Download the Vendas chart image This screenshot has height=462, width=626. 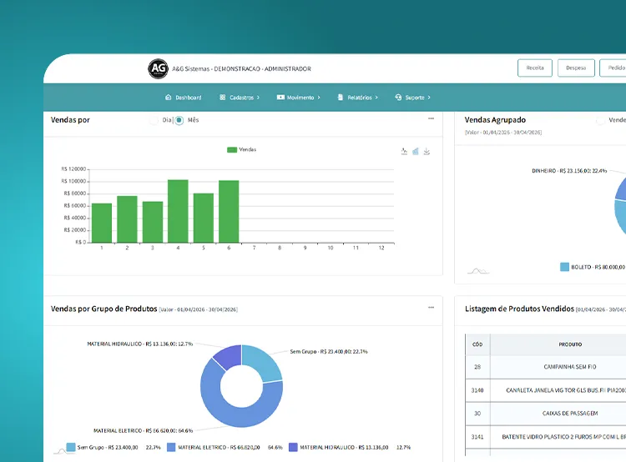point(427,151)
